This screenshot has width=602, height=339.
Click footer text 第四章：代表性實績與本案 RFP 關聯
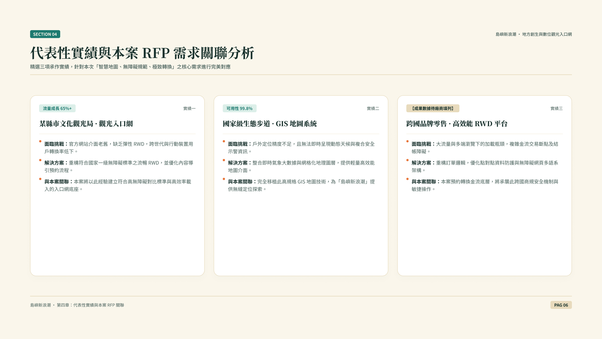tap(90, 305)
